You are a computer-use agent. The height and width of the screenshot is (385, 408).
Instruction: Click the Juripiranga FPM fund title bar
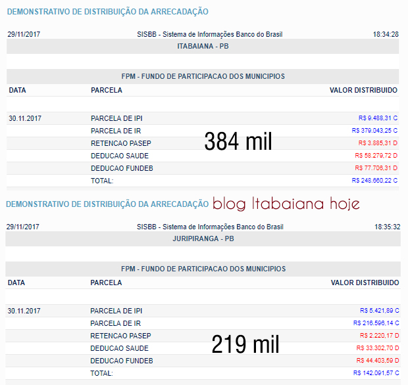pyautogui.click(x=203, y=269)
